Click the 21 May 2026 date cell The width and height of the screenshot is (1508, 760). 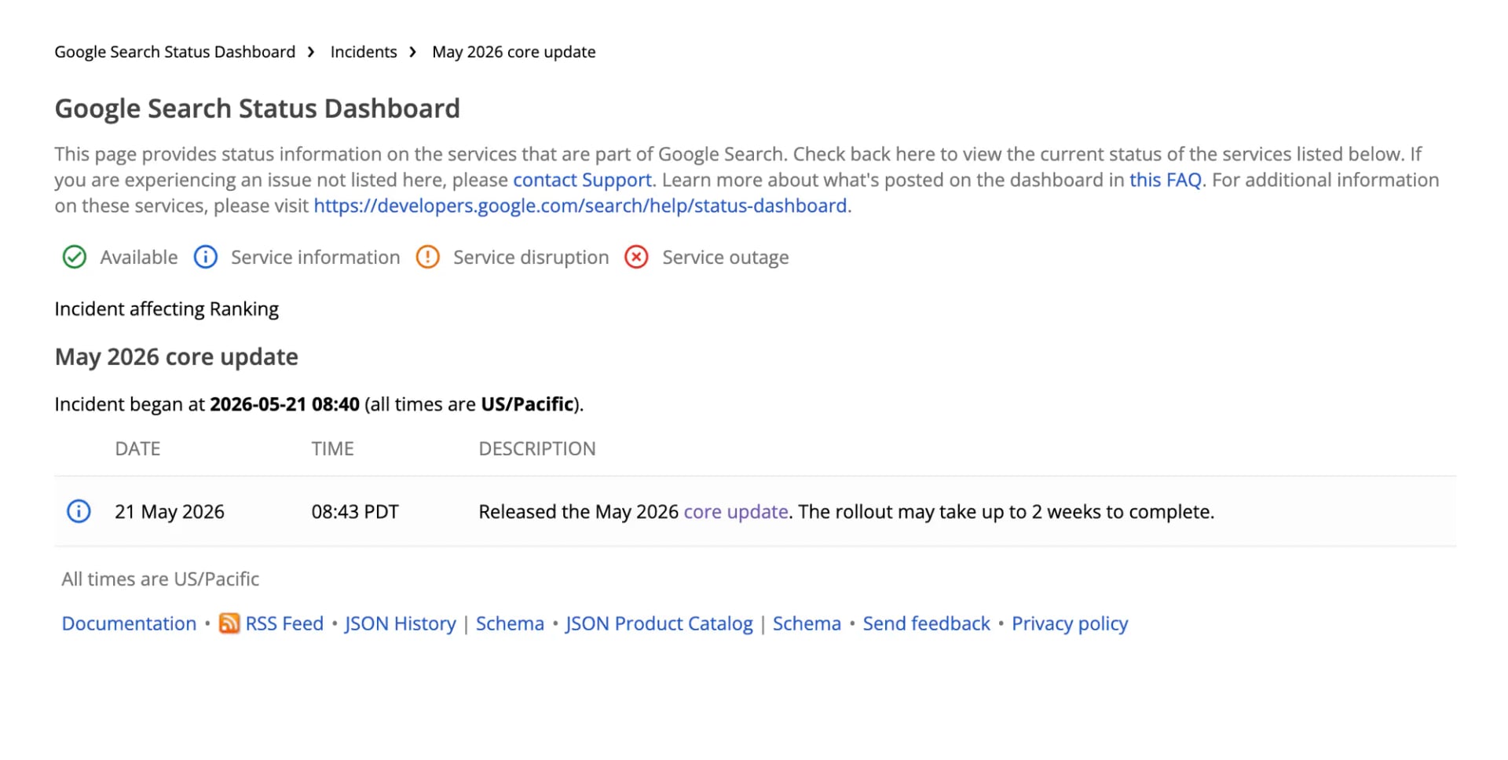tap(170, 512)
